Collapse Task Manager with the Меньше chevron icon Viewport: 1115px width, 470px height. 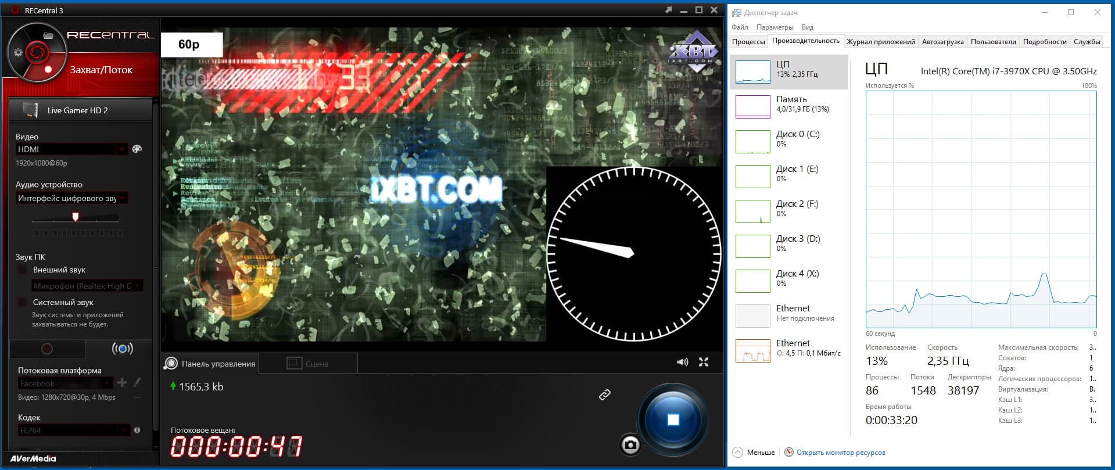[737, 452]
